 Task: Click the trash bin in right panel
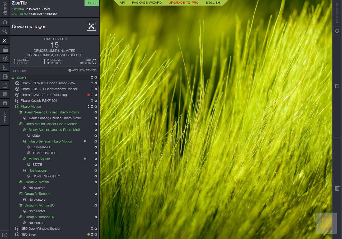click(x=337, y=188)
